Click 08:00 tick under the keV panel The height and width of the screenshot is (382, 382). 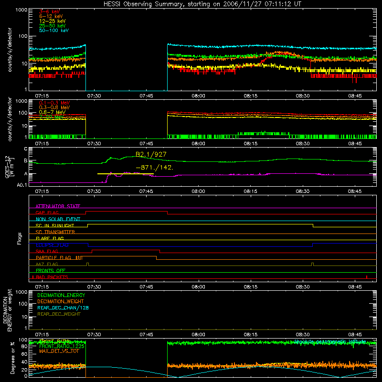click(x=198, y=96)
